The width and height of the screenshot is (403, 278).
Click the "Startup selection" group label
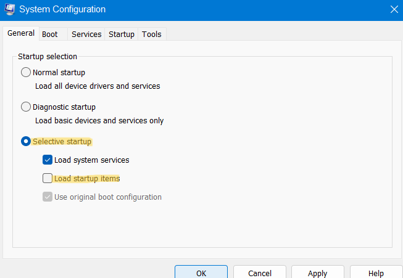click(x=48, y=57)
